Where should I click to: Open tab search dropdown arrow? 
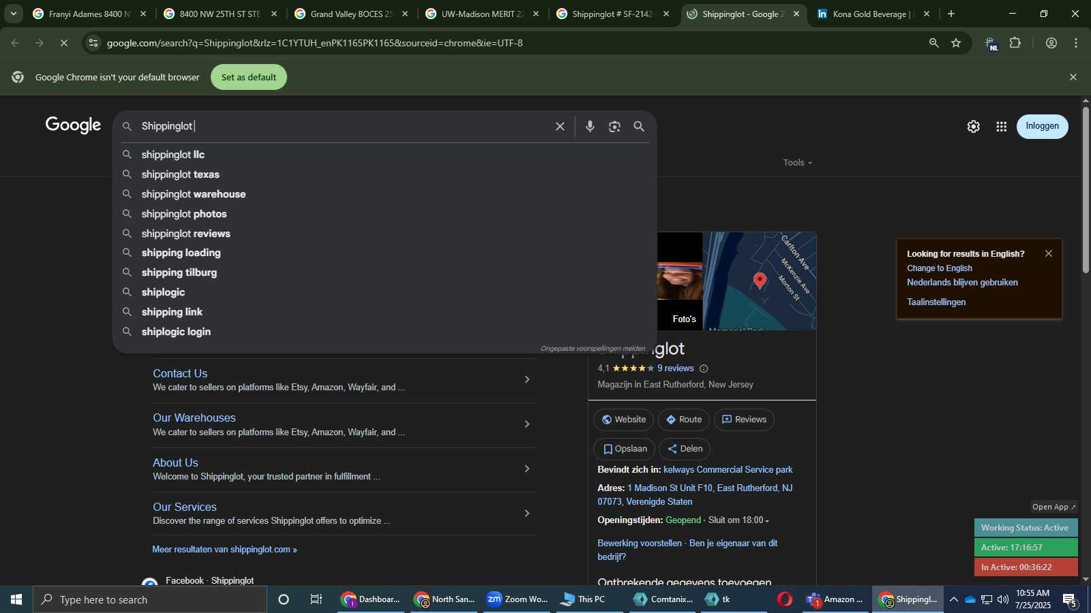(13, 14)
